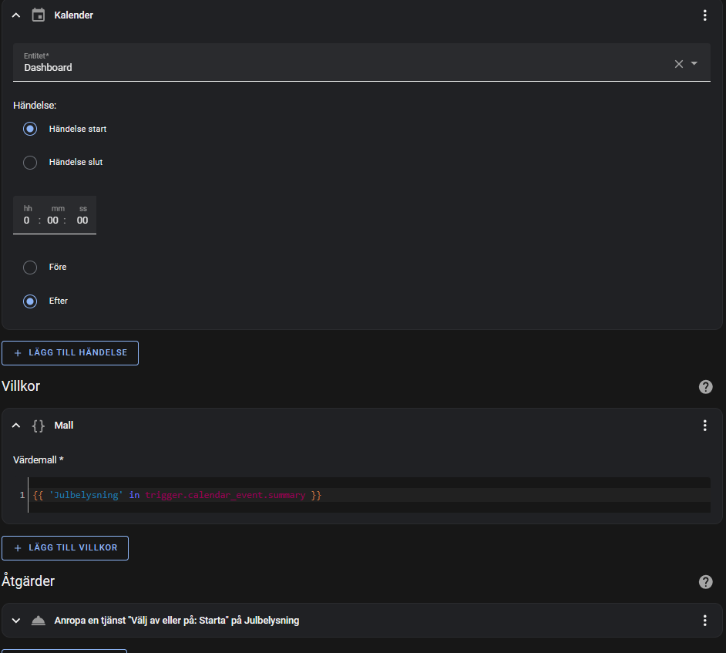
Task: Choose the Efter offset option
Action: tap(30, 301)
